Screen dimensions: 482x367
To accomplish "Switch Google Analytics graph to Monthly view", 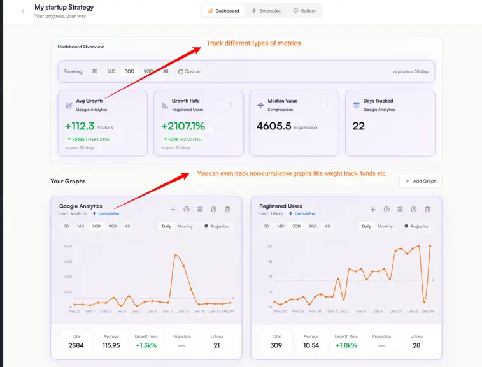I will click(185, 226).
